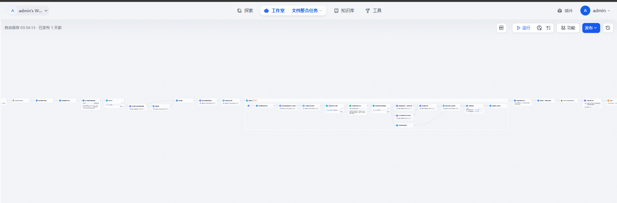Click the workspace avatar letter A

coord(13,11)
